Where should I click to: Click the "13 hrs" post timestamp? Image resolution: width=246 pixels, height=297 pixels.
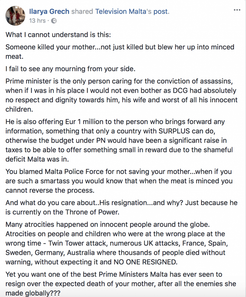[37, 21]
